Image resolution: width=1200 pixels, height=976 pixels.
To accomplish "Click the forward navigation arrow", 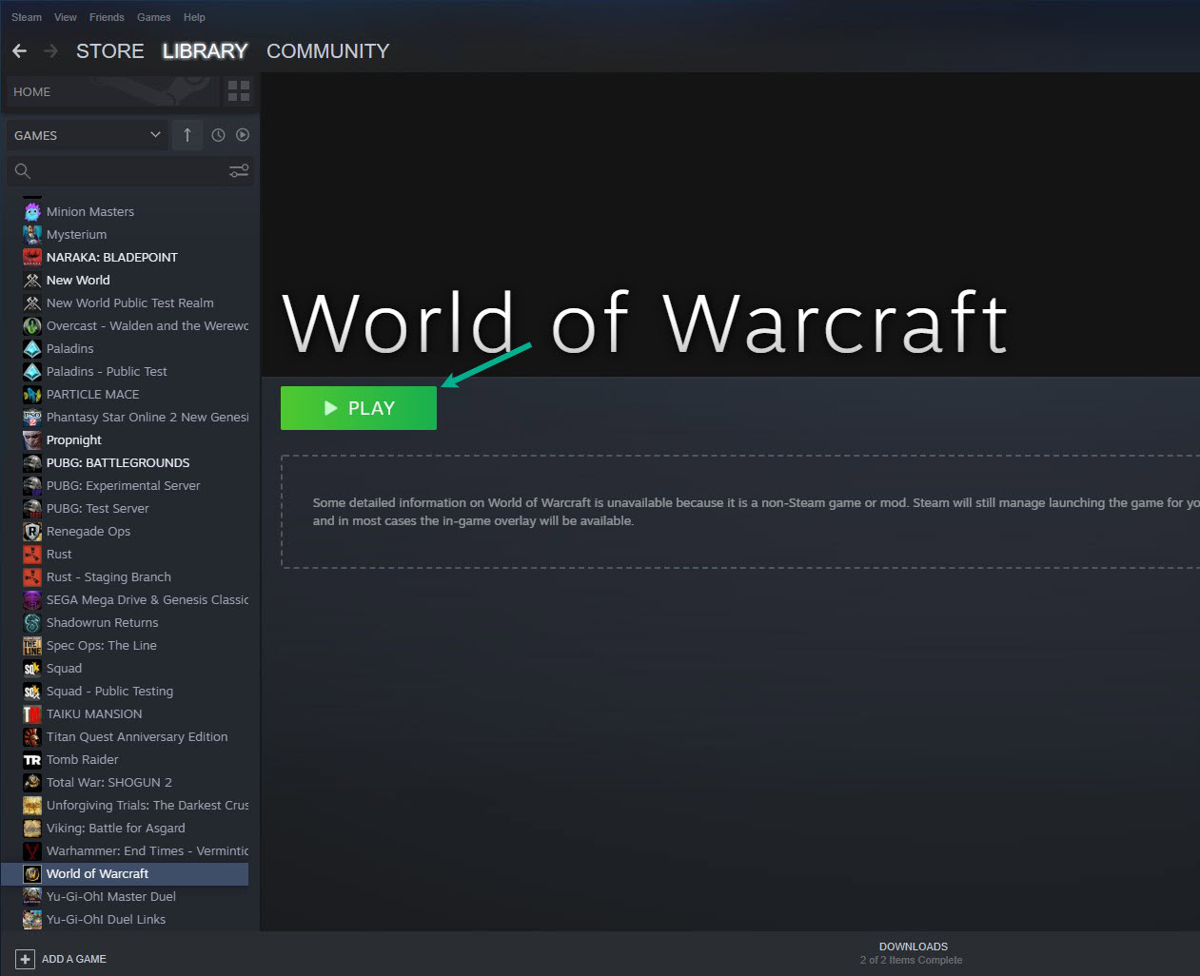I will click(x=51, y=51).
